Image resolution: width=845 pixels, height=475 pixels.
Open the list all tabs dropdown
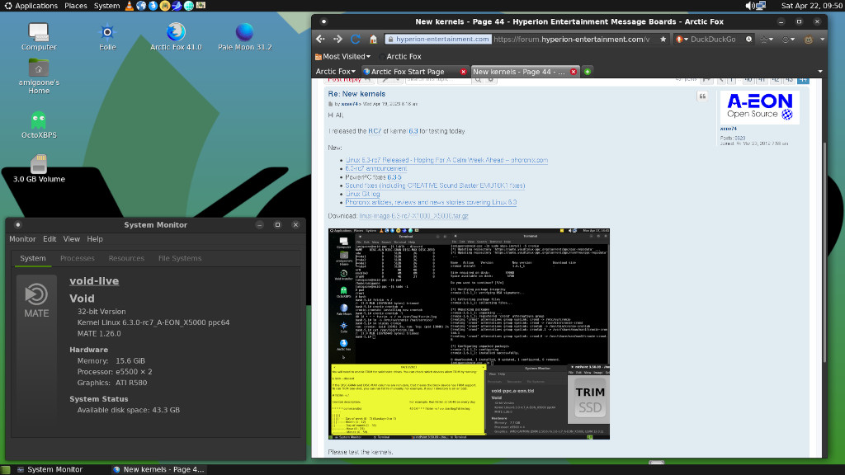(820, 72)
